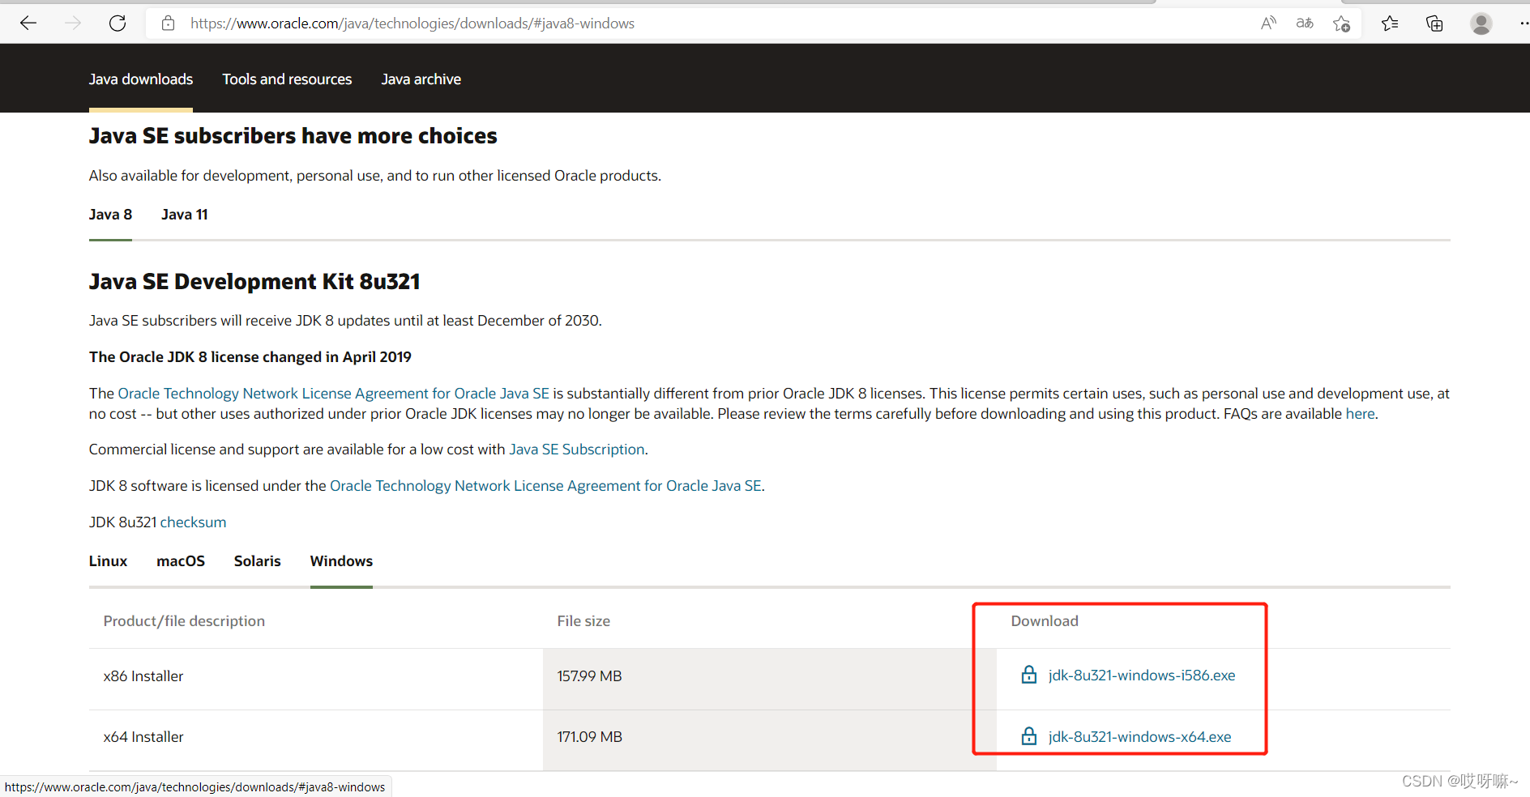The image size is (1530, 797).
Task: Click the '171.09 MB' file size cell
Action: point(589,737)
